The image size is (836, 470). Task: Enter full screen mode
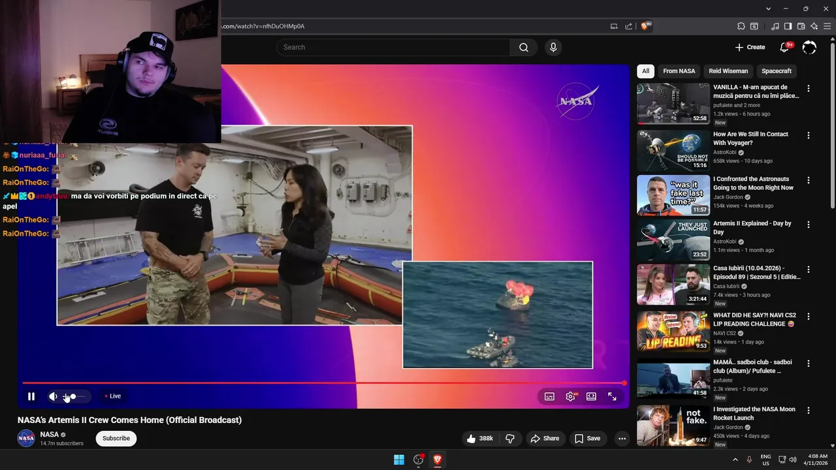pos(612,396)
